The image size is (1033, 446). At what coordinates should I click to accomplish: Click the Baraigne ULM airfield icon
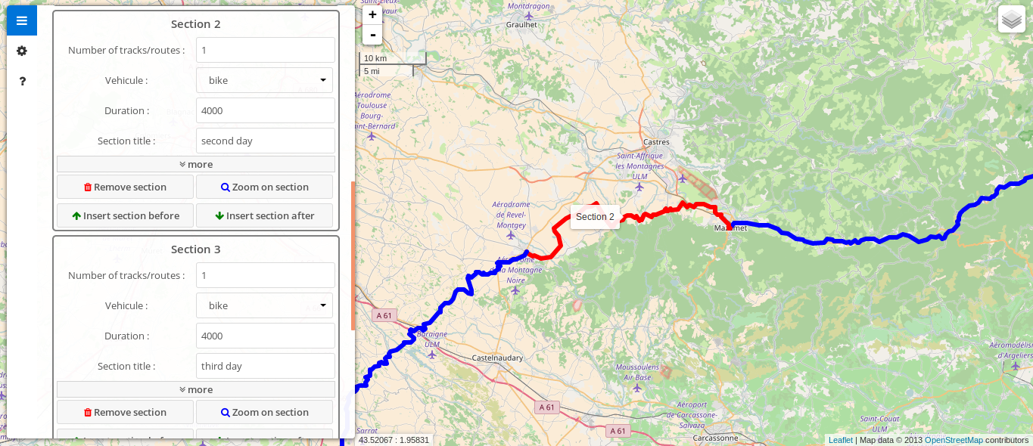point(432,354)
